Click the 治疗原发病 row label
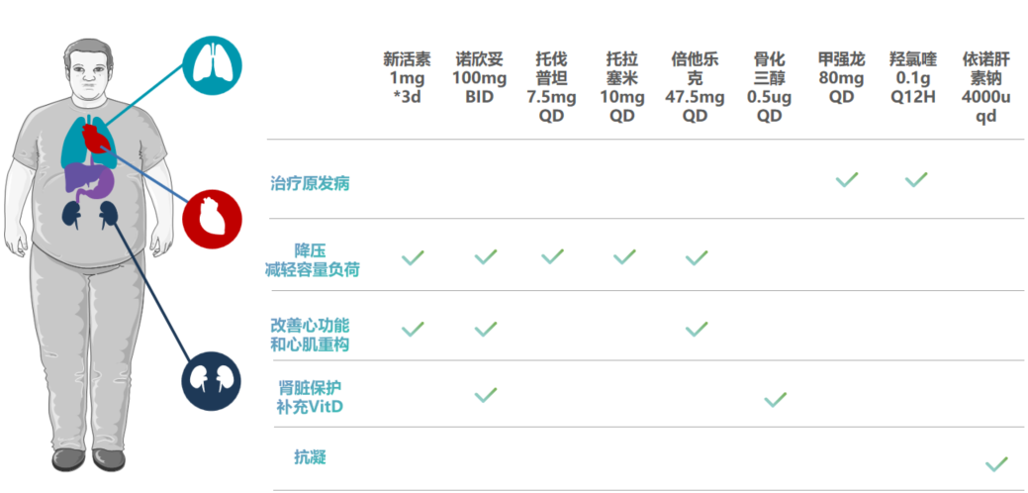This screenshot has height=493, width=1028. [x=310, y=183]
